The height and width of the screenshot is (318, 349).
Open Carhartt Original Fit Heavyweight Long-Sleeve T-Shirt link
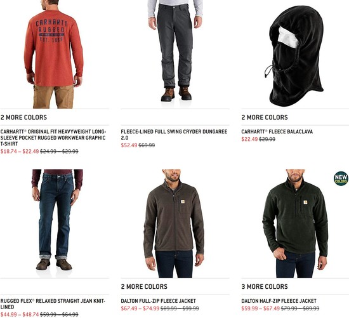click(x=53, y=138)
